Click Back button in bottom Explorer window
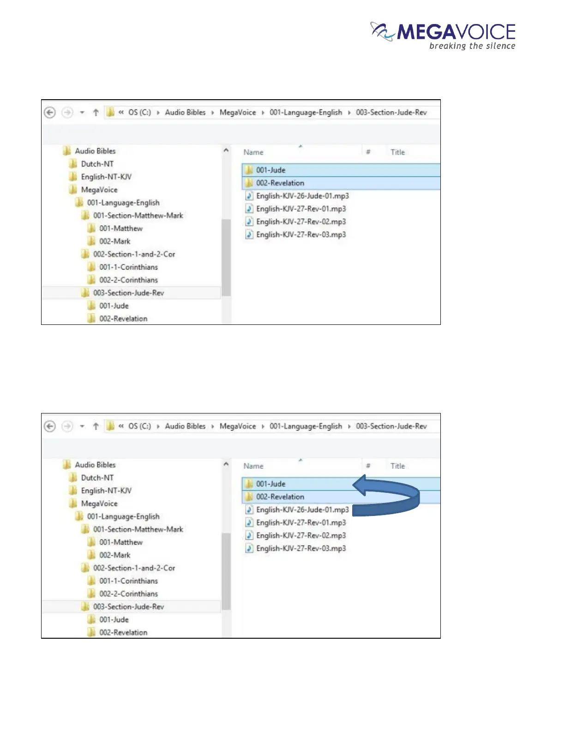The width and height of the screenshot is (565, 731). [x=50, y=426]
